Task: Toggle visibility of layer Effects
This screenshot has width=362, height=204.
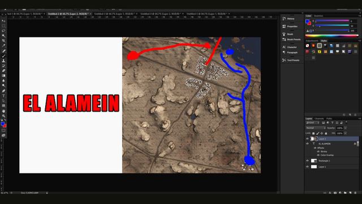Action: tap(315, 148)
